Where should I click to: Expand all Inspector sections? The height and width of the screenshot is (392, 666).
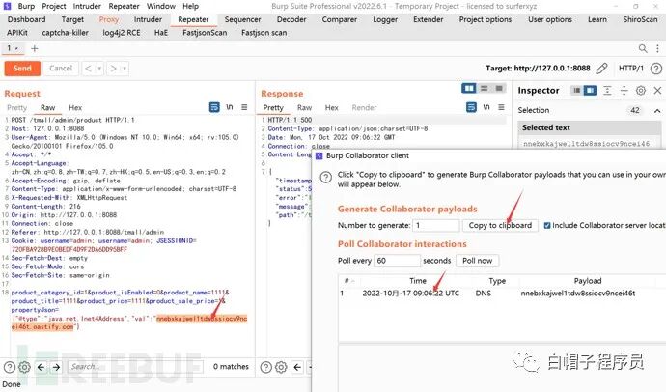[608, 91]
